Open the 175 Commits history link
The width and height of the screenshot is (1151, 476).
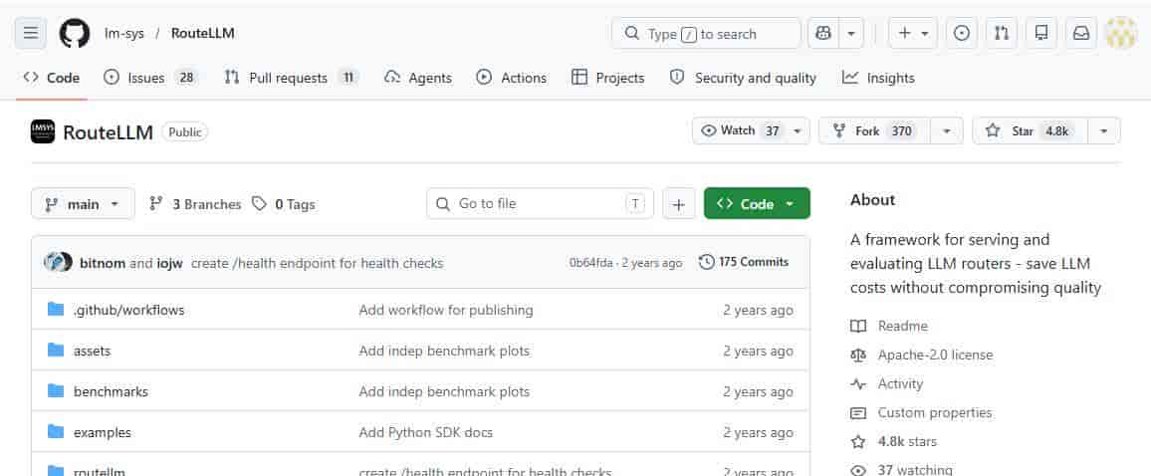744,262
